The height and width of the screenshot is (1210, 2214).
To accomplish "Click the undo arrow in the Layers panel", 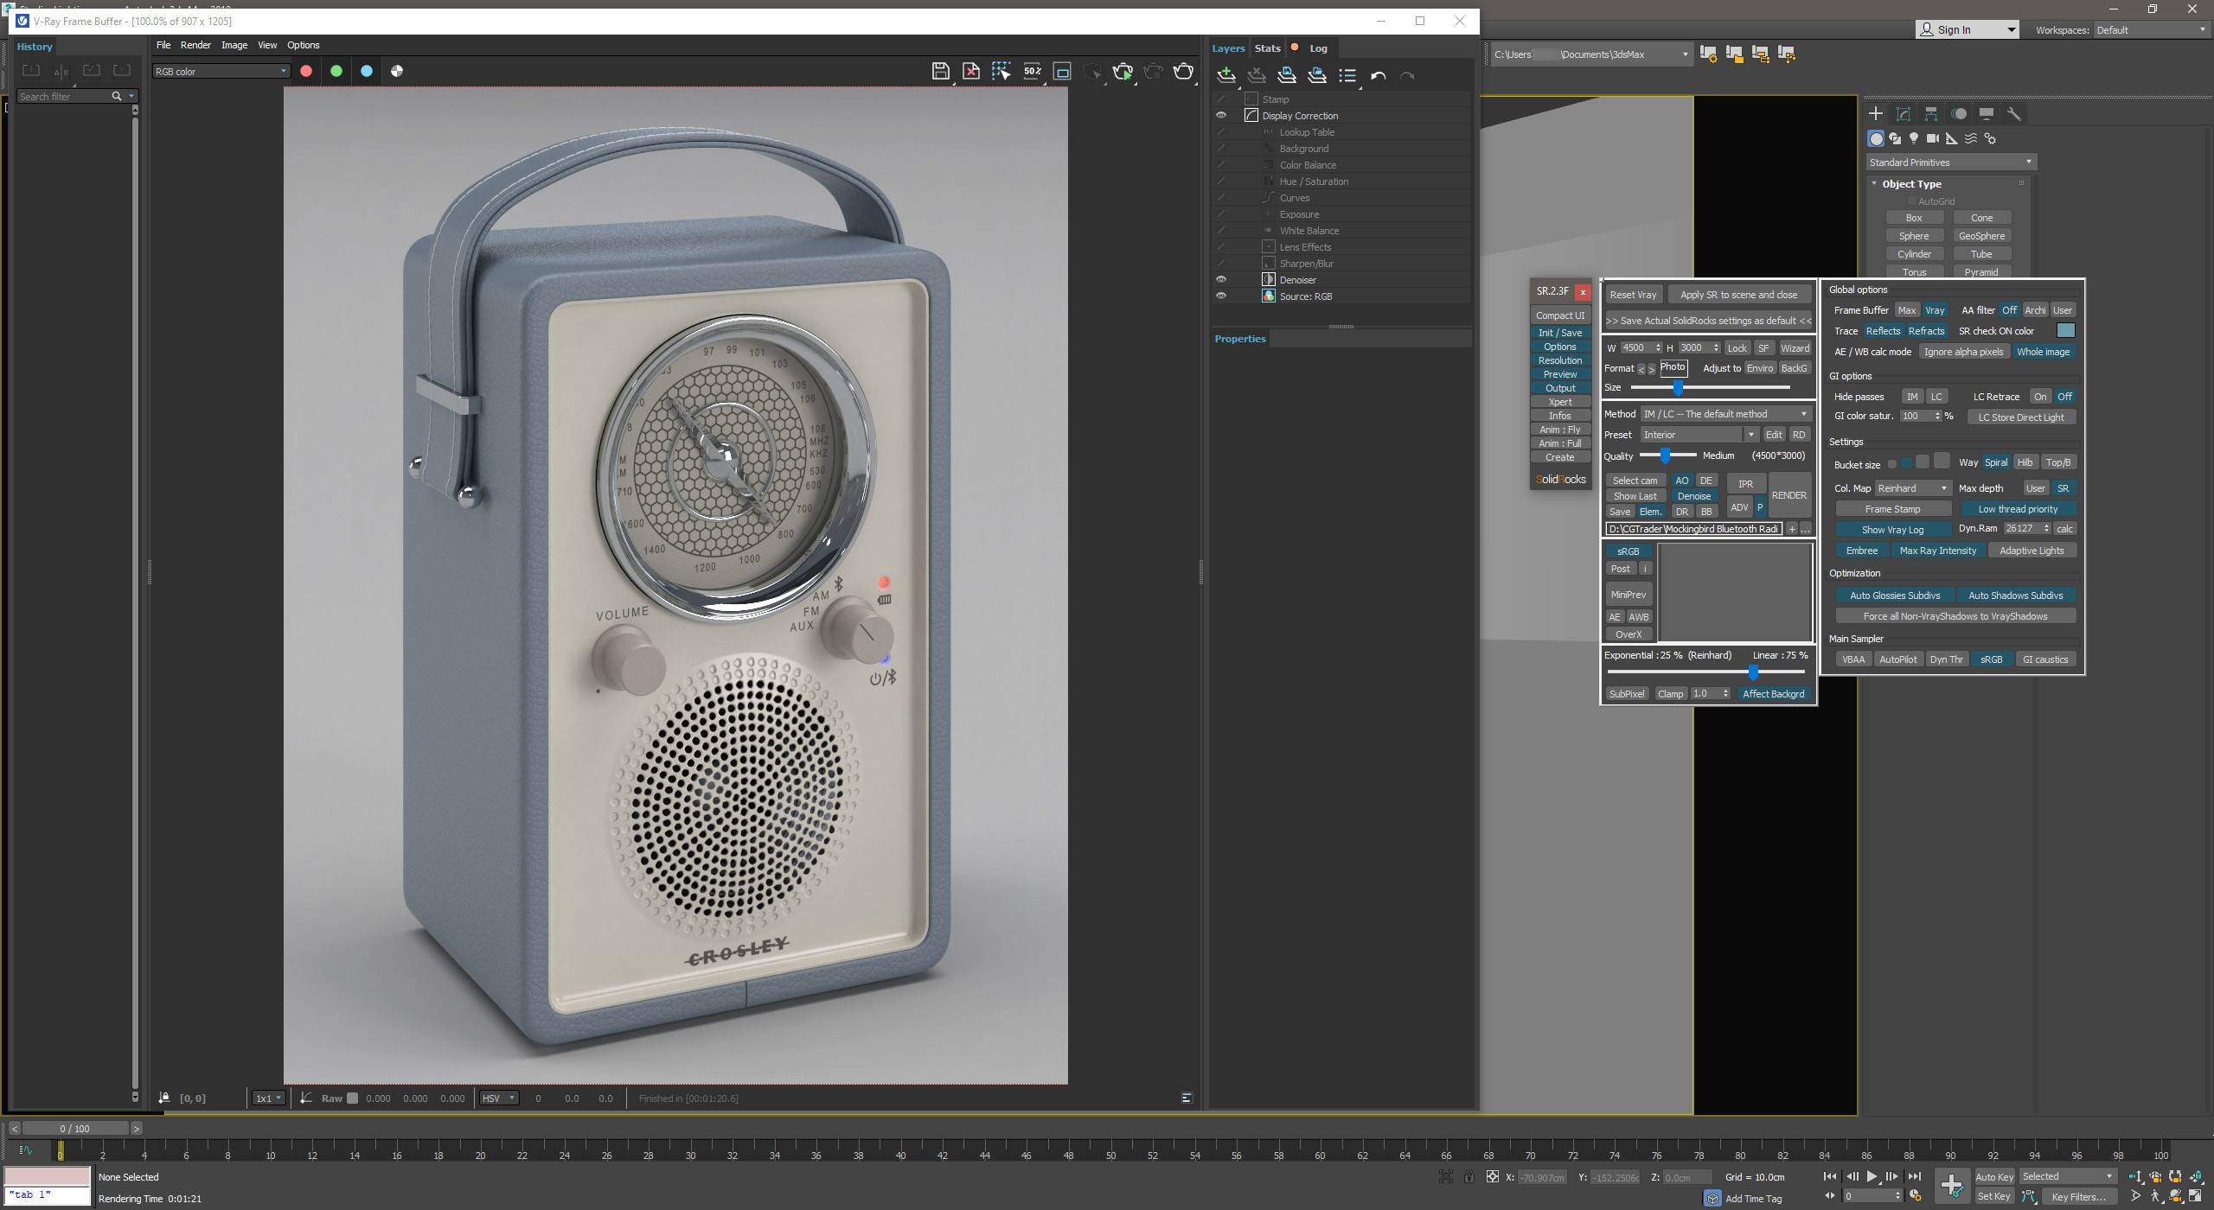I will tap(1378, 76).
